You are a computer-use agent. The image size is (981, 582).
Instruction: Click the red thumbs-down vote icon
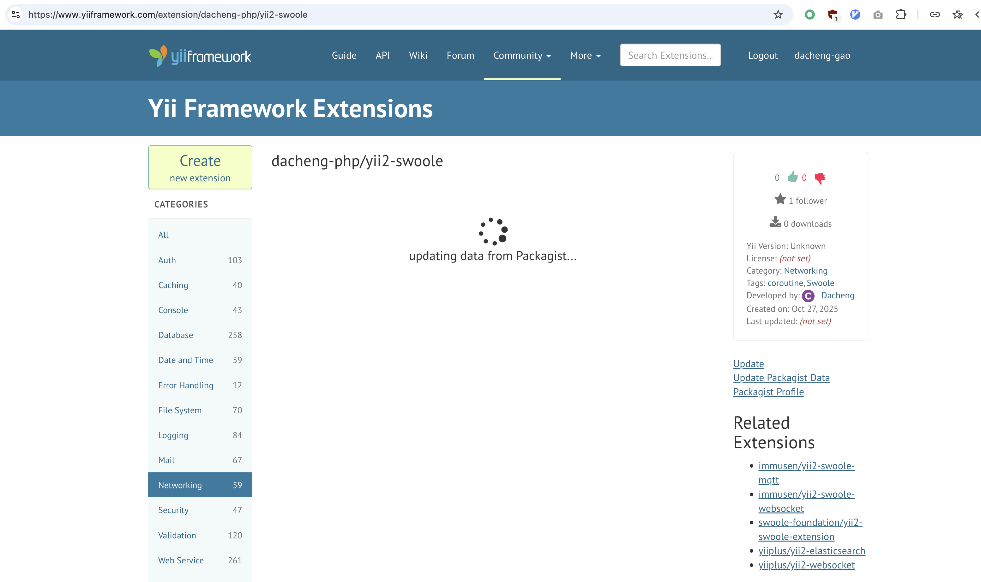820,178
